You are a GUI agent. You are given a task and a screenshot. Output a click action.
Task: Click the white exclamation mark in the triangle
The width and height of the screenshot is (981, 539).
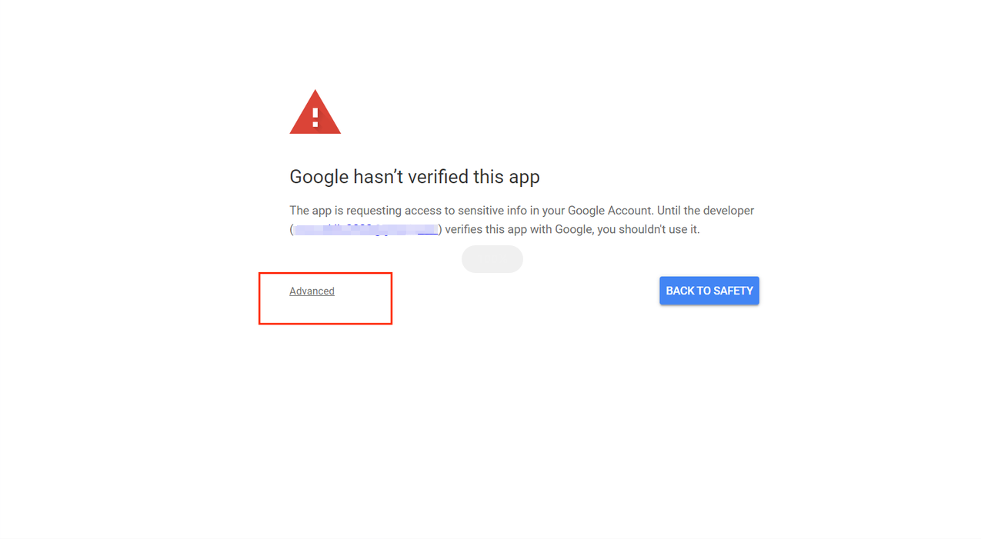(x=315, y=117)
